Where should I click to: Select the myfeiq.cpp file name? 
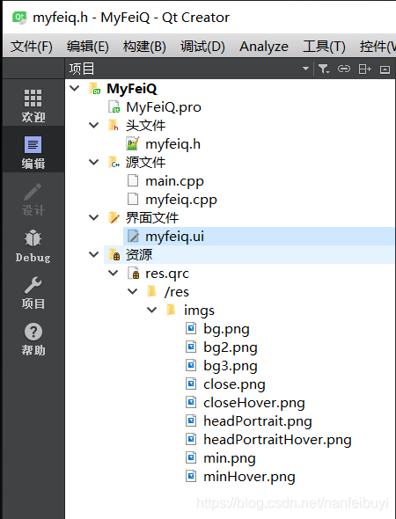181,200
